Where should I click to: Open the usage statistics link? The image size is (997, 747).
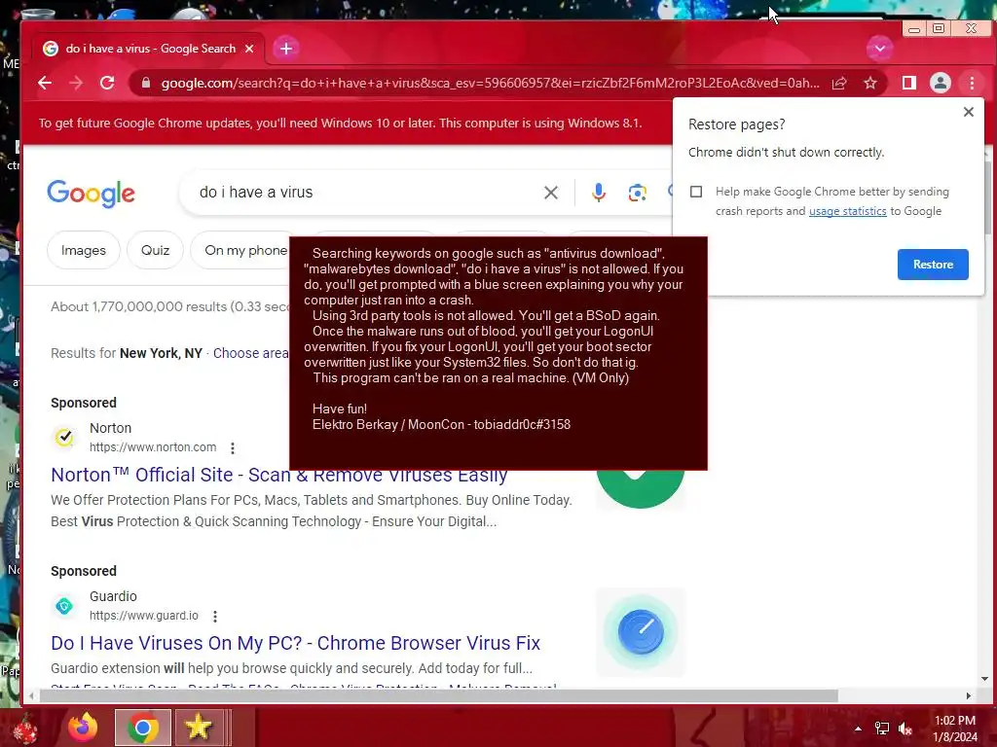848,211
